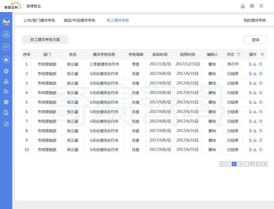Open the employee group management sidebar icon

6,34
